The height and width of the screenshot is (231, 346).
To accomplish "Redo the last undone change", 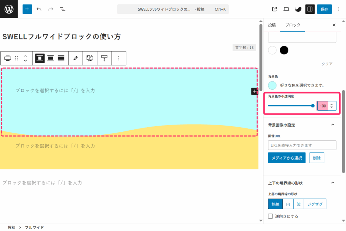I will 51,9.
